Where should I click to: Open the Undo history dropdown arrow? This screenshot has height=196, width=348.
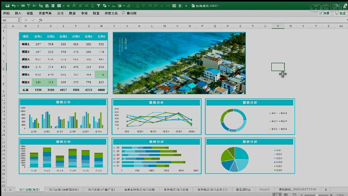click(x=18, y=6)
